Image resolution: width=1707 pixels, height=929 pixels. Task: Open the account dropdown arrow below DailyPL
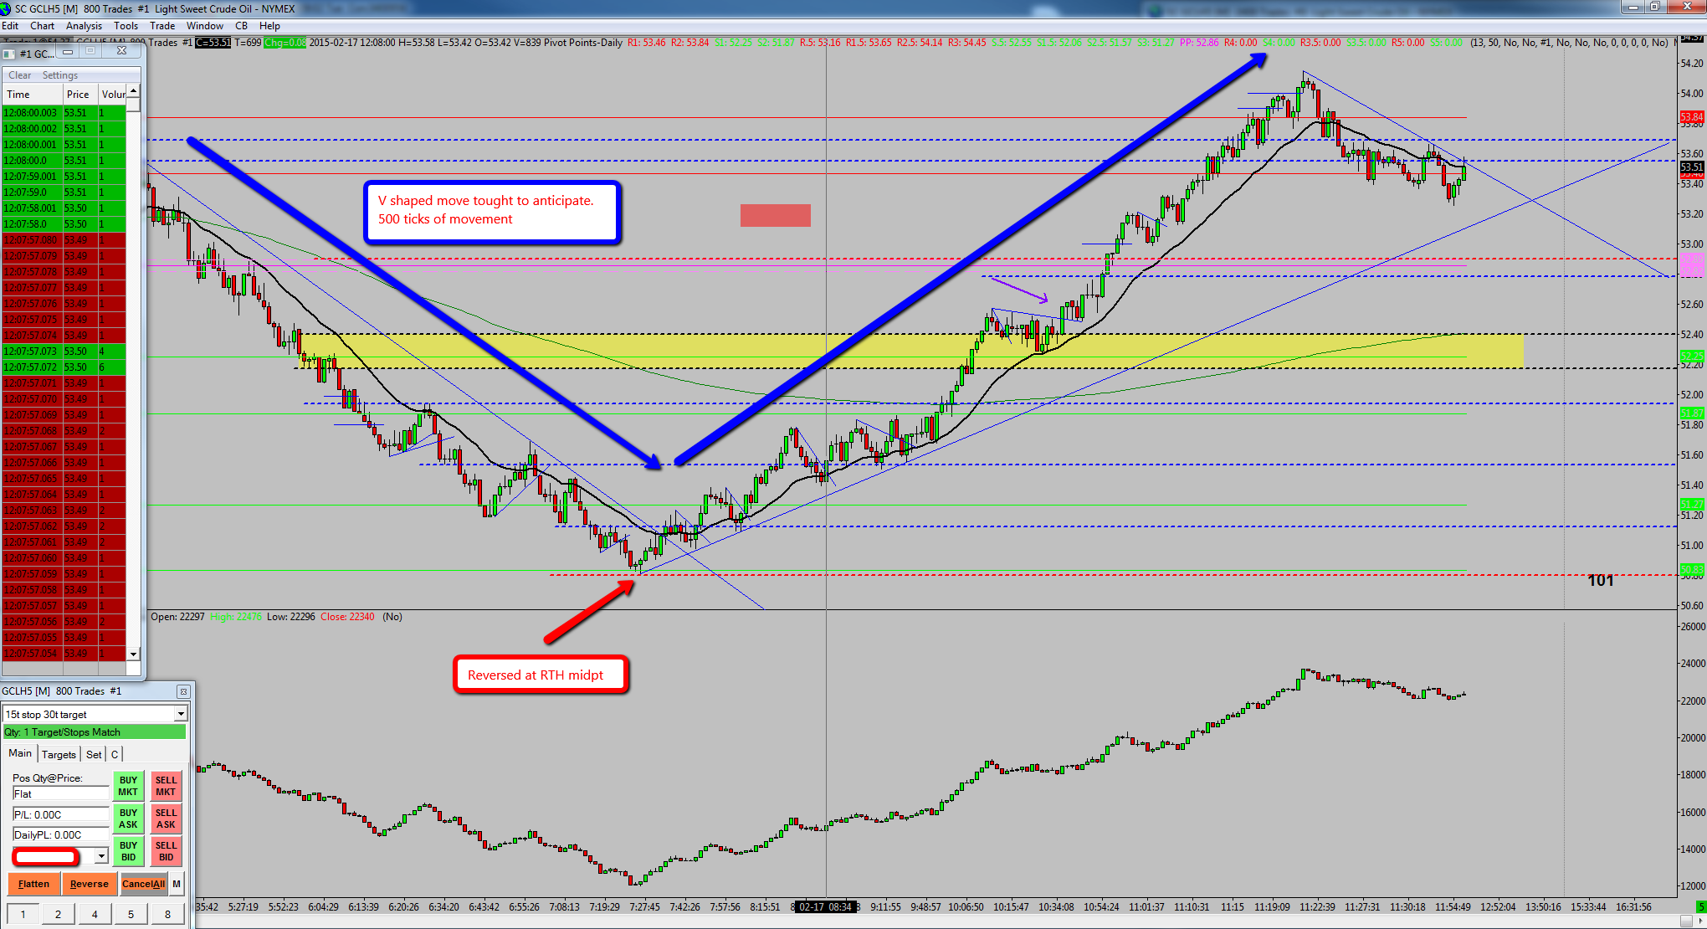(101, 855)
